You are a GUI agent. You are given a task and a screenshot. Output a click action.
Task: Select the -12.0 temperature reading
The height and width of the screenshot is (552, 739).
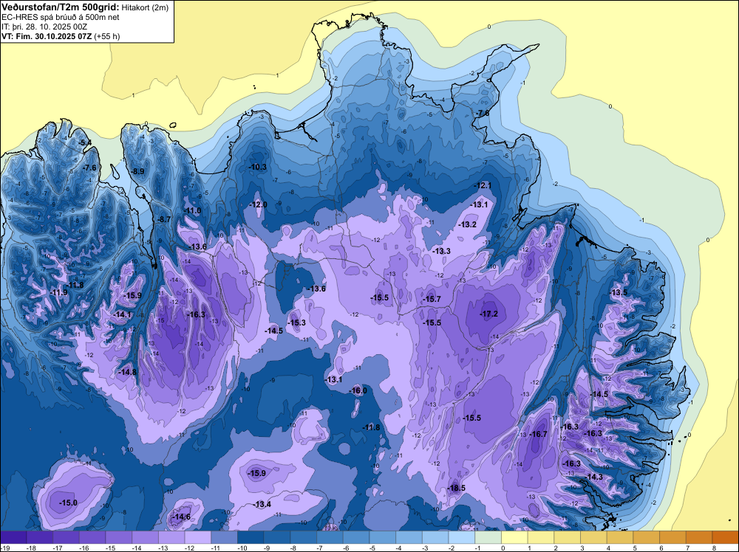[x=258, y=204]
